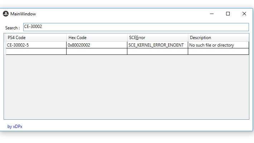Click the 'Search :' label
The width and height of the screenshot is (254, 143).
click(13, 28)
